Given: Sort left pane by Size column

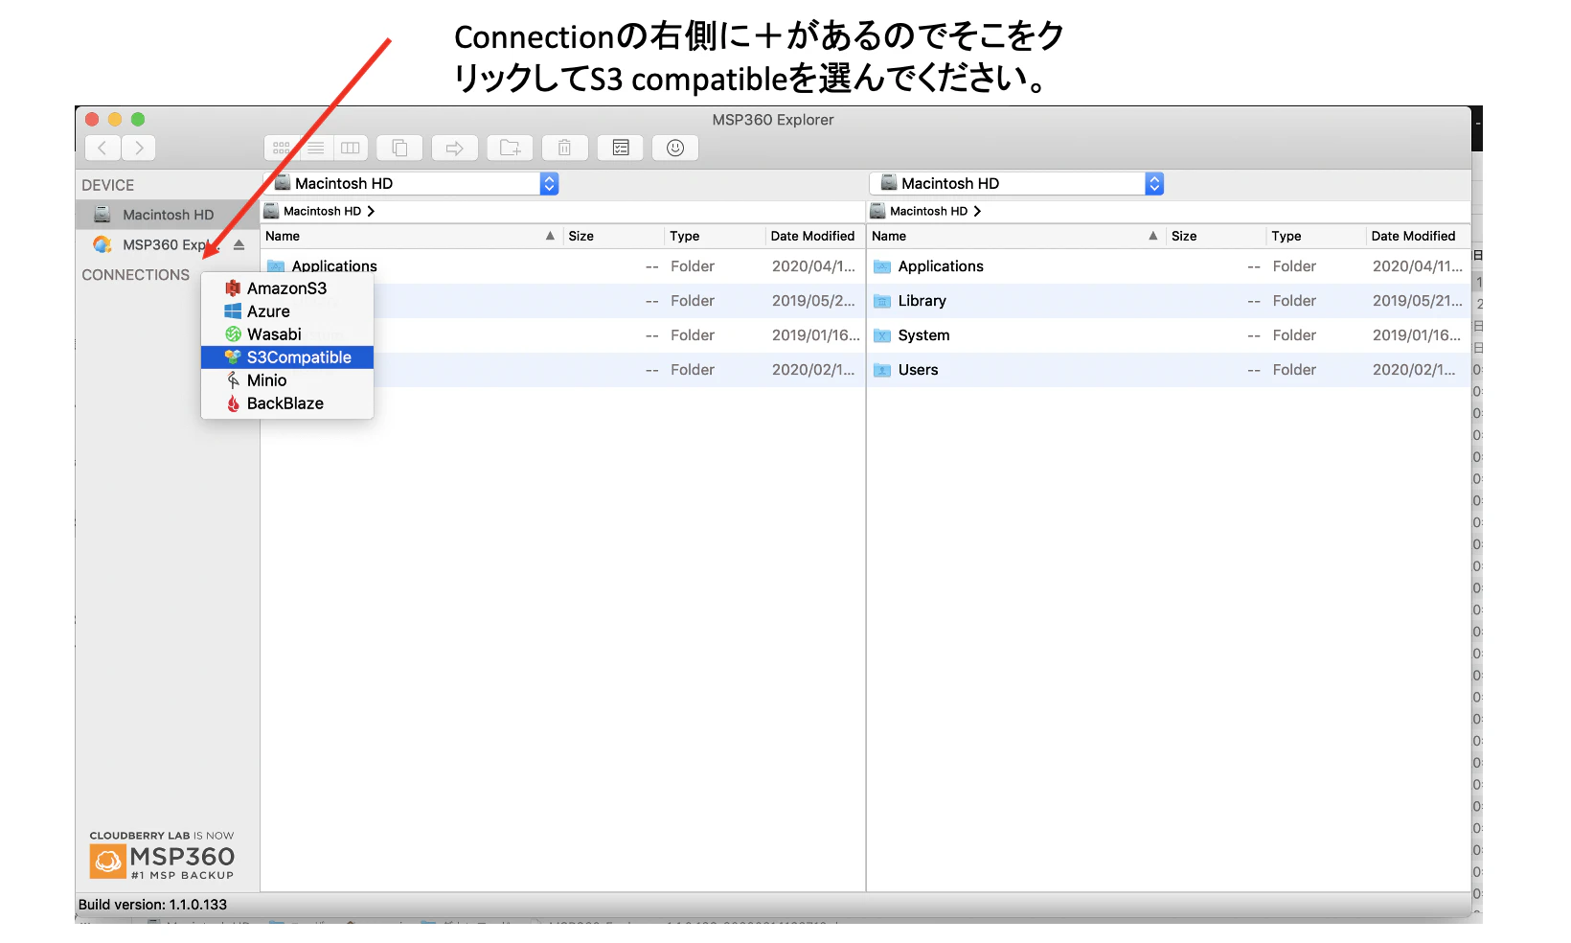Looking at the screenshot, I should pos(613,236).
